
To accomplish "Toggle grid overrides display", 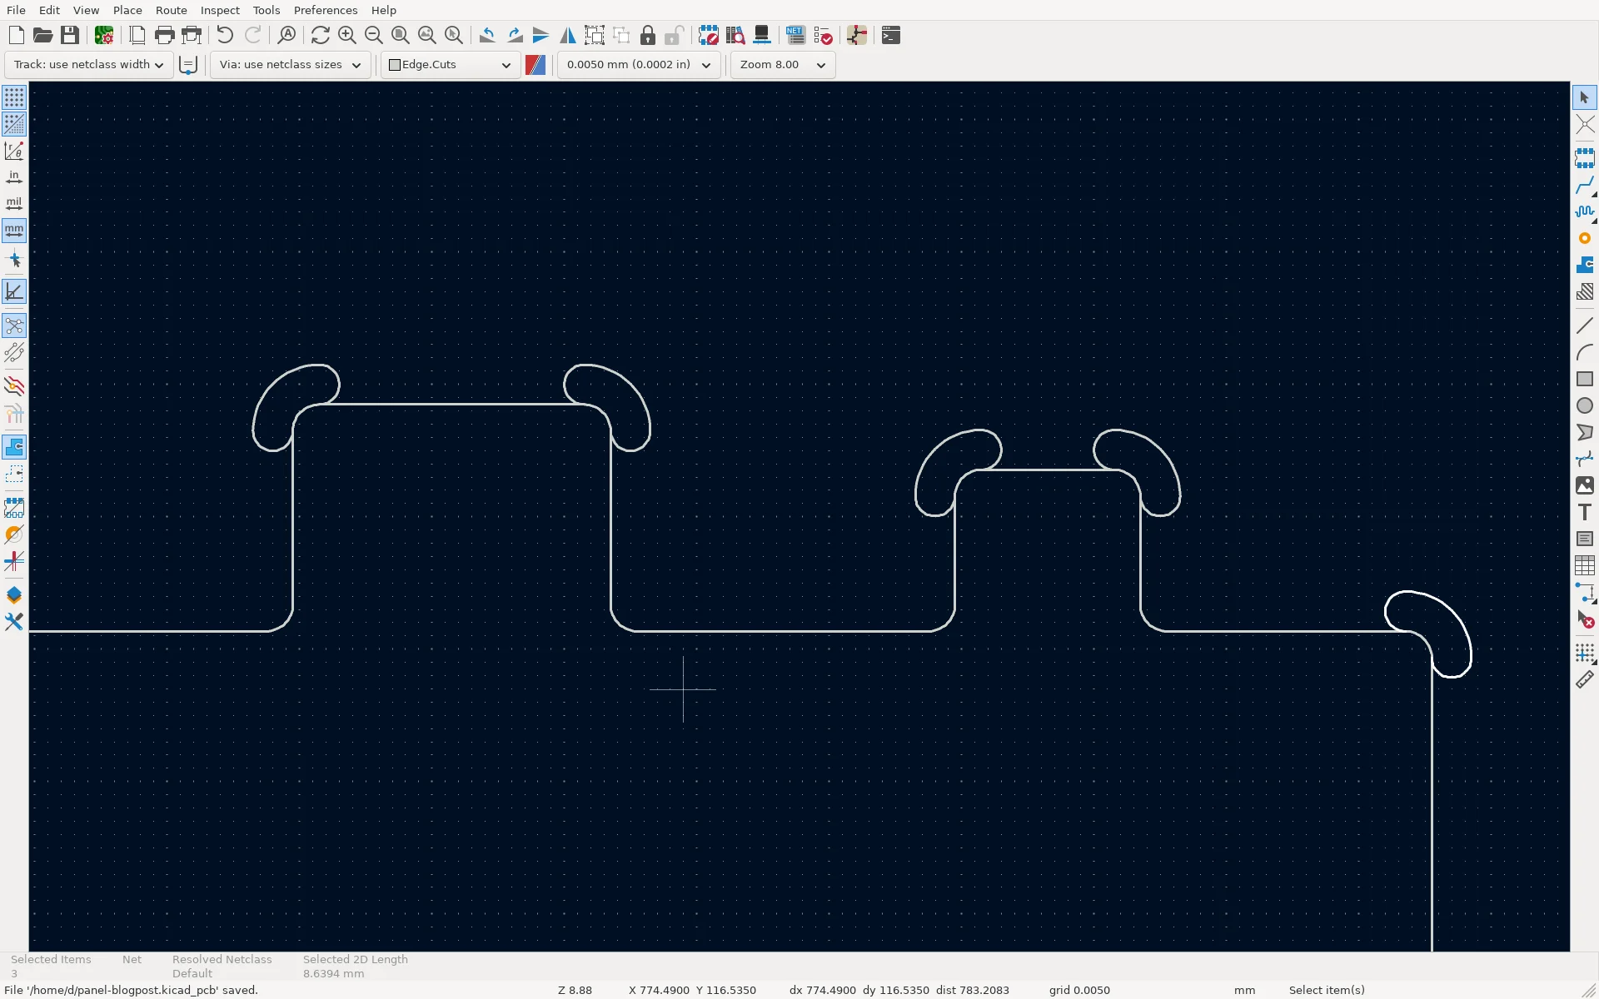I will (14, 124).
